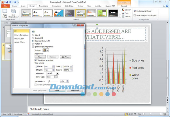170x117 pixels.
Task: Click the Transparency slider handle
Action: pyautogui.click(x=49, y=81)
